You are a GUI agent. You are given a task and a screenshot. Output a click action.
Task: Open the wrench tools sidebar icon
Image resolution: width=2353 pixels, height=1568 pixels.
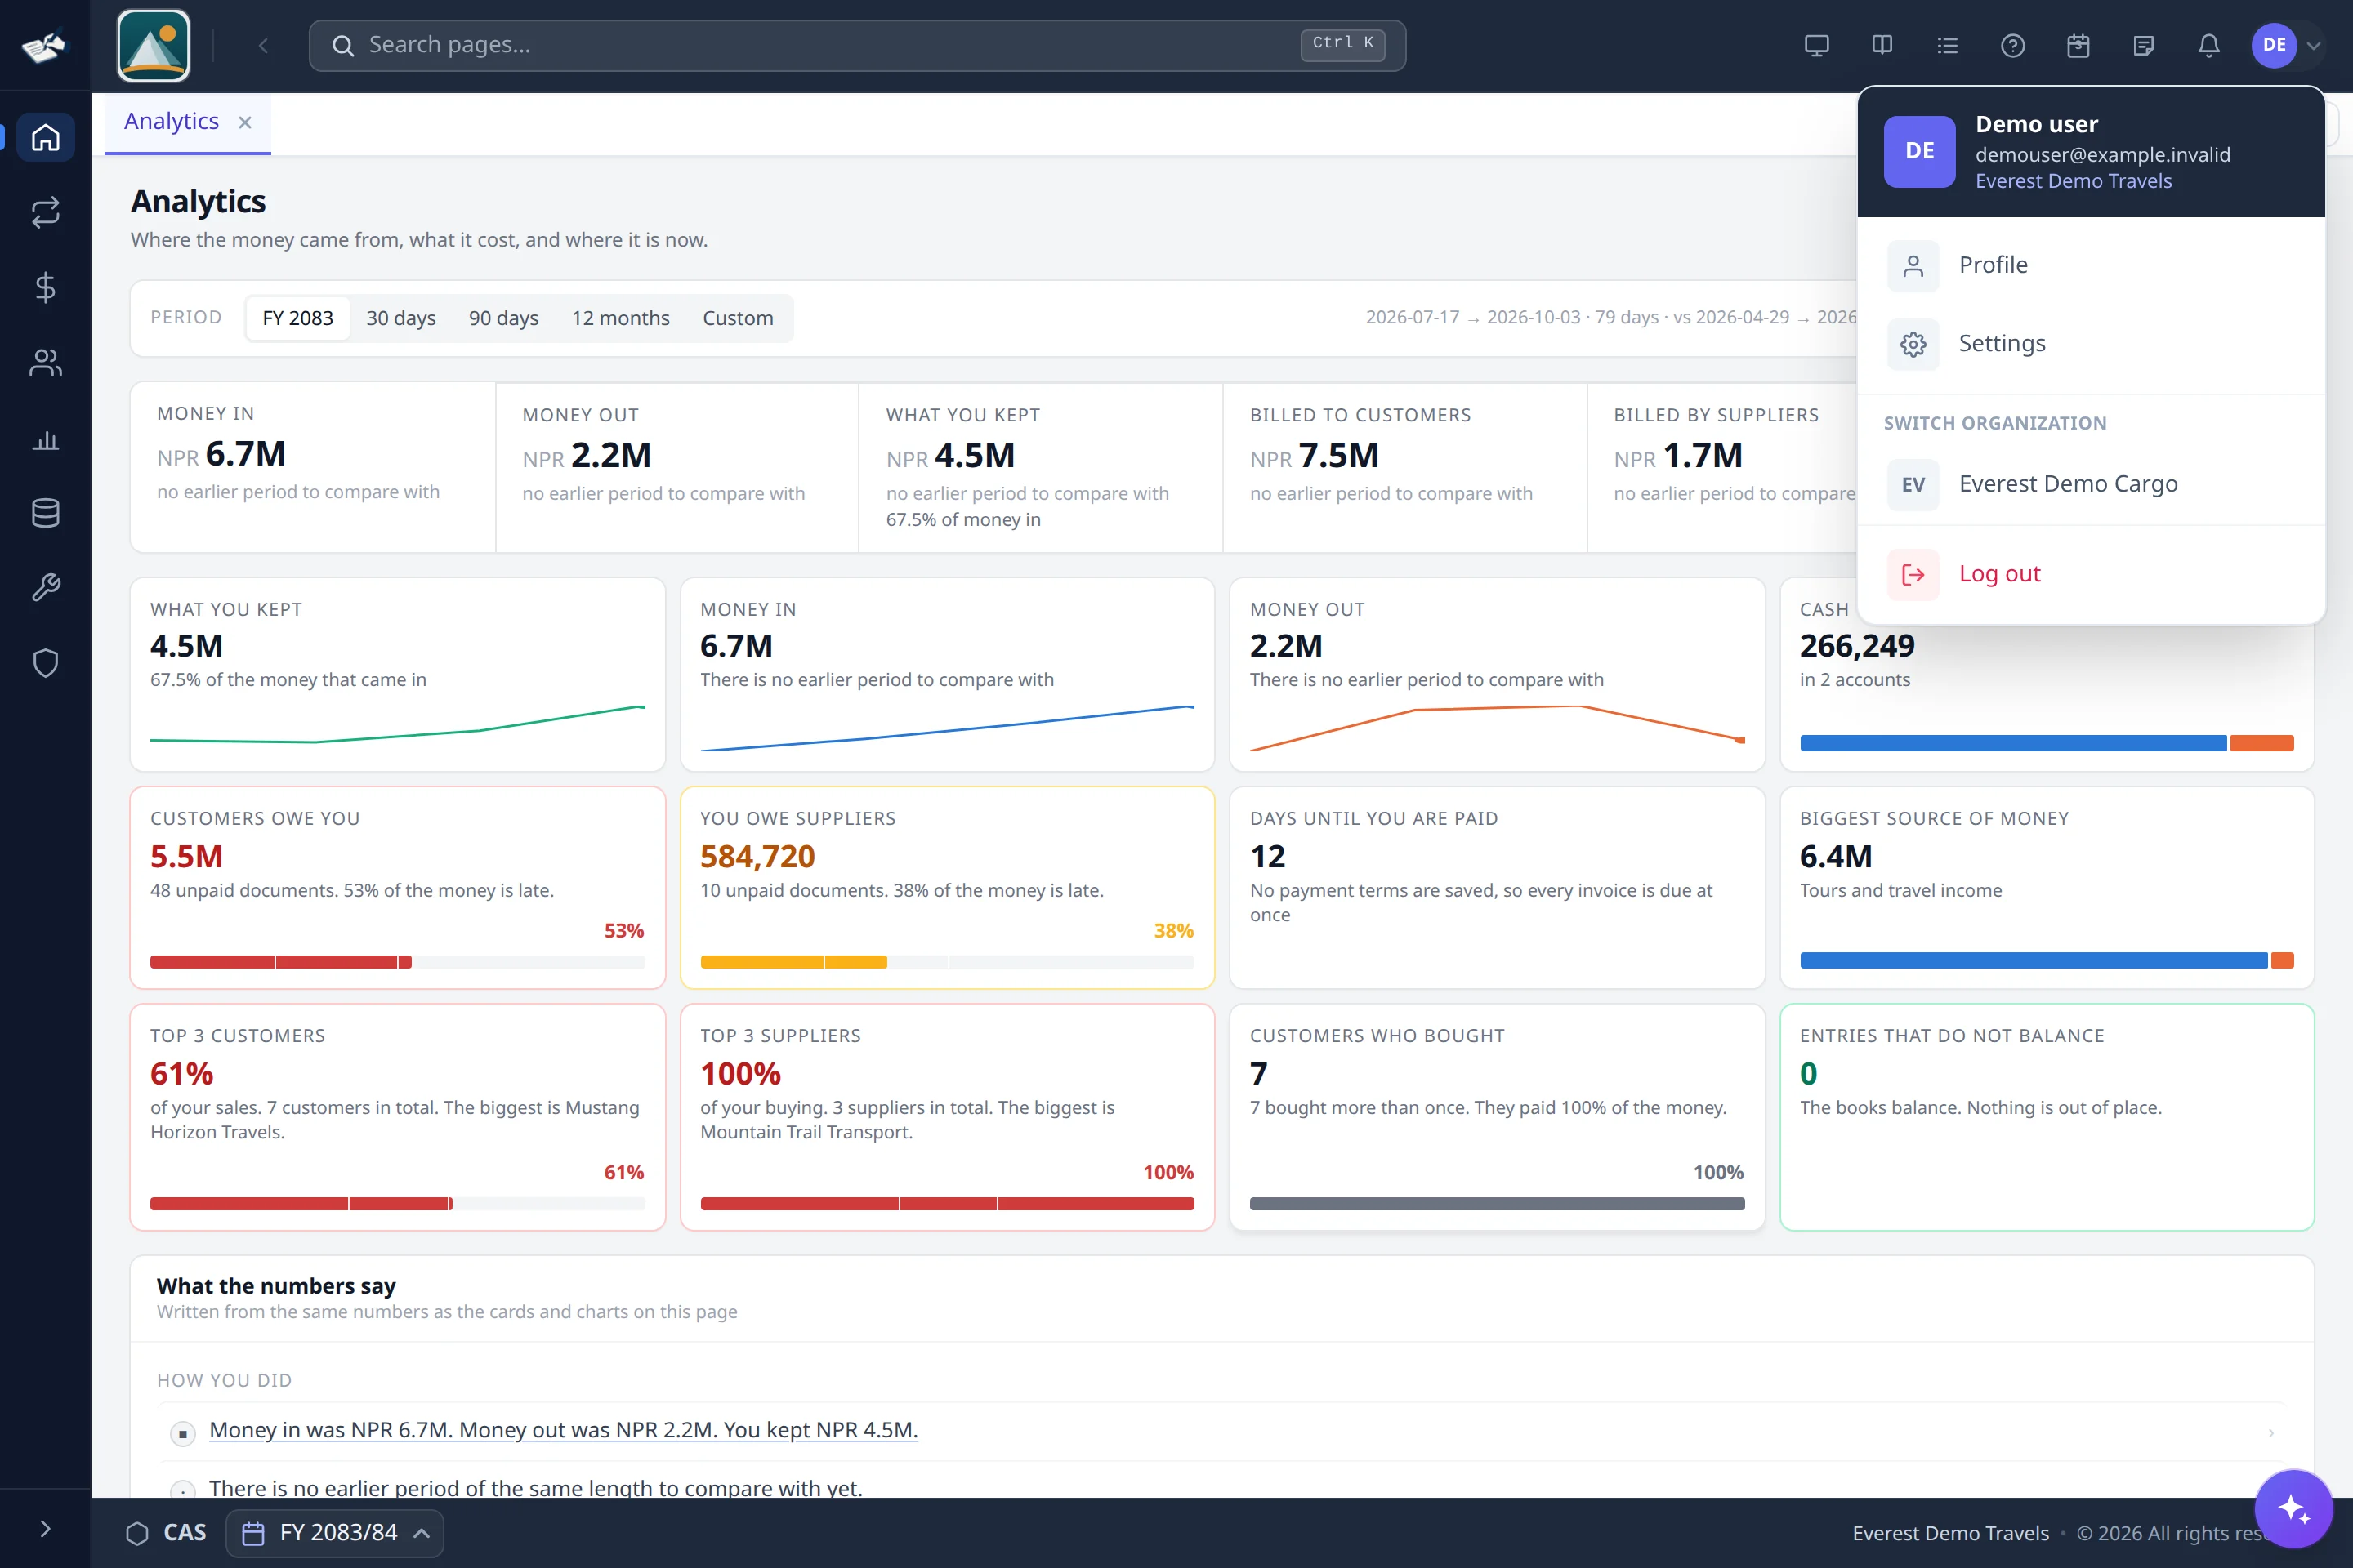(45, 588)
